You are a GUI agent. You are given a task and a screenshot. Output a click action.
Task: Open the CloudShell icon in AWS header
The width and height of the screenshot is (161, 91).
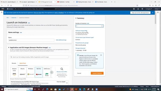pos(134,9)
